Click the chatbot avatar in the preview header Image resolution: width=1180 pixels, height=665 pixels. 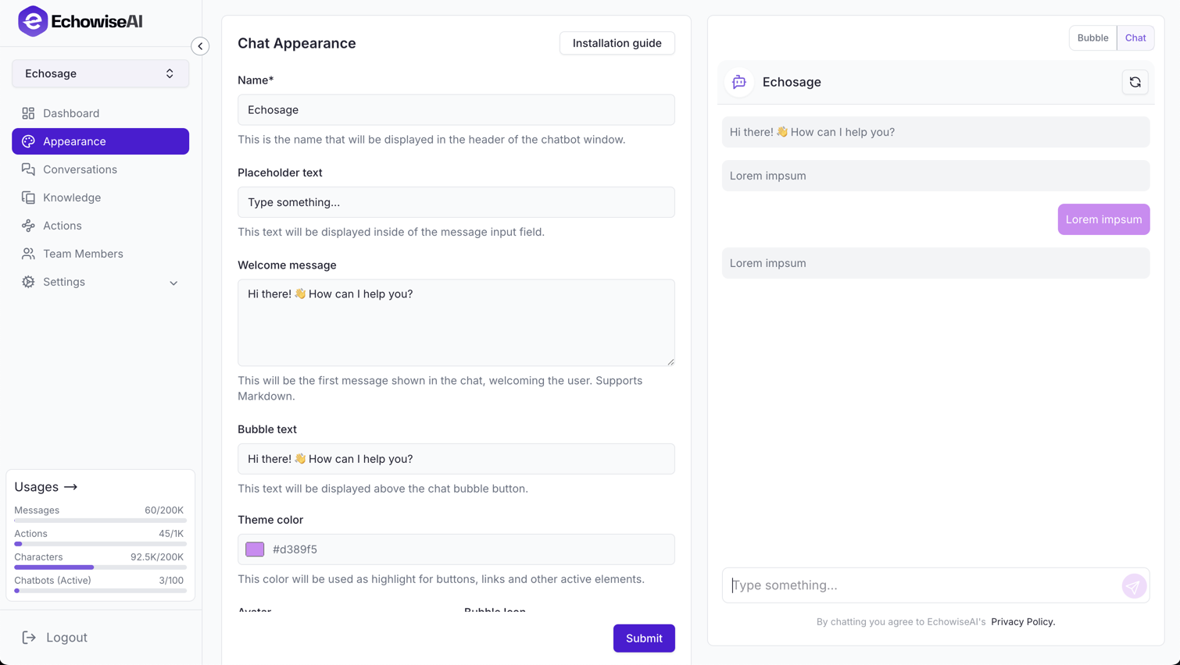738,82
